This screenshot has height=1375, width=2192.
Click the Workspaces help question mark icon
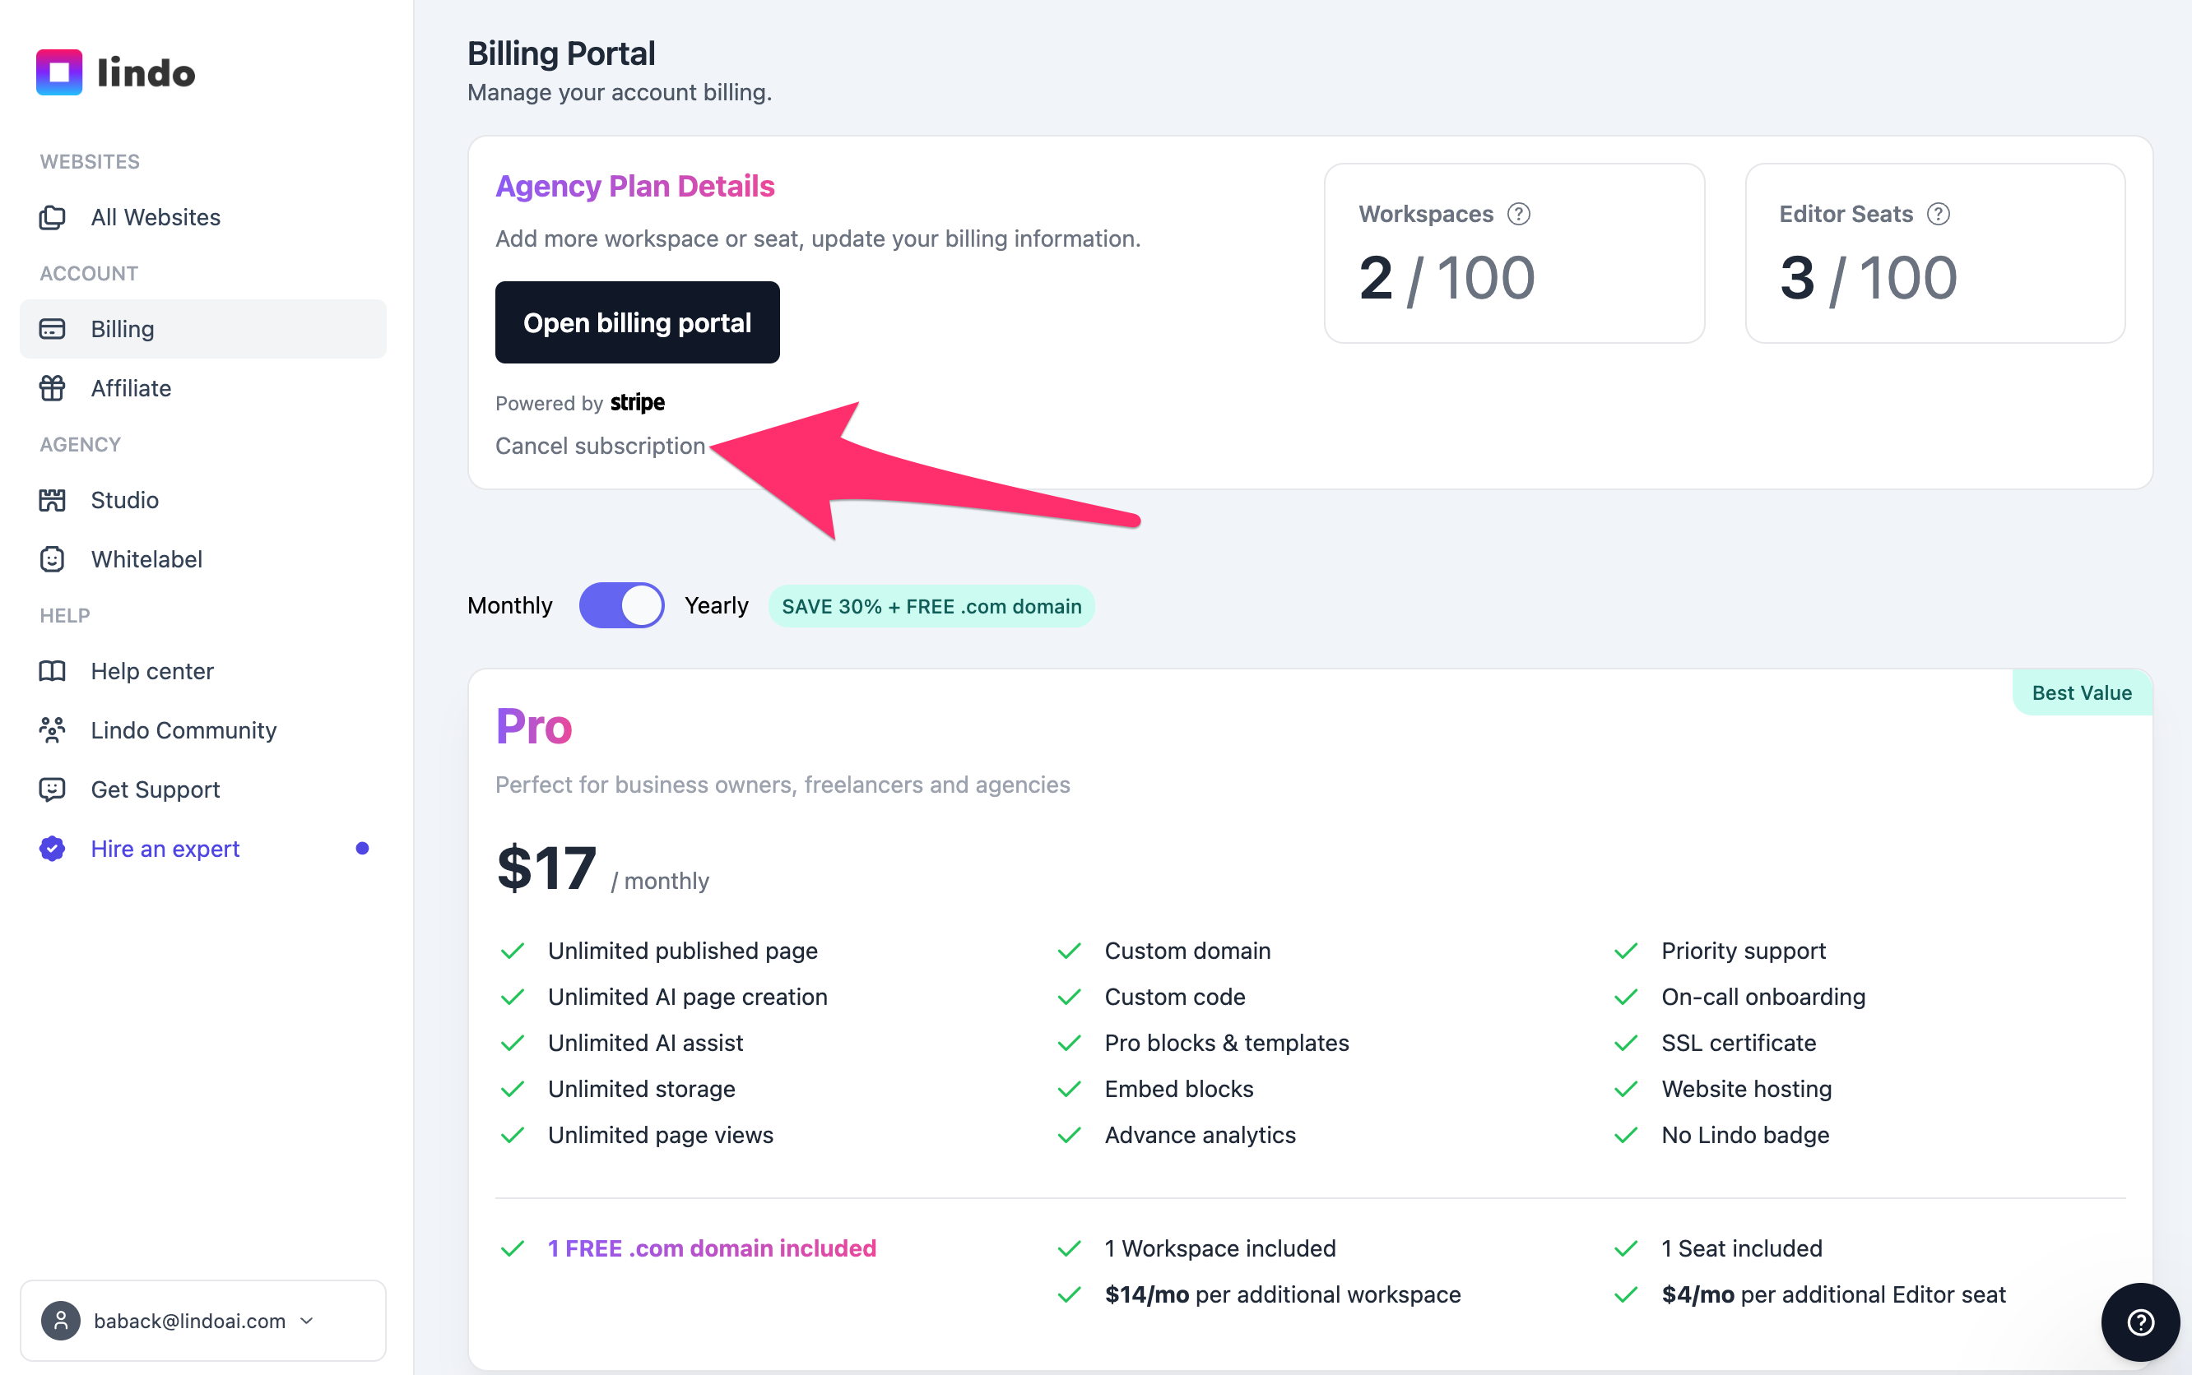pos(1519,214)
